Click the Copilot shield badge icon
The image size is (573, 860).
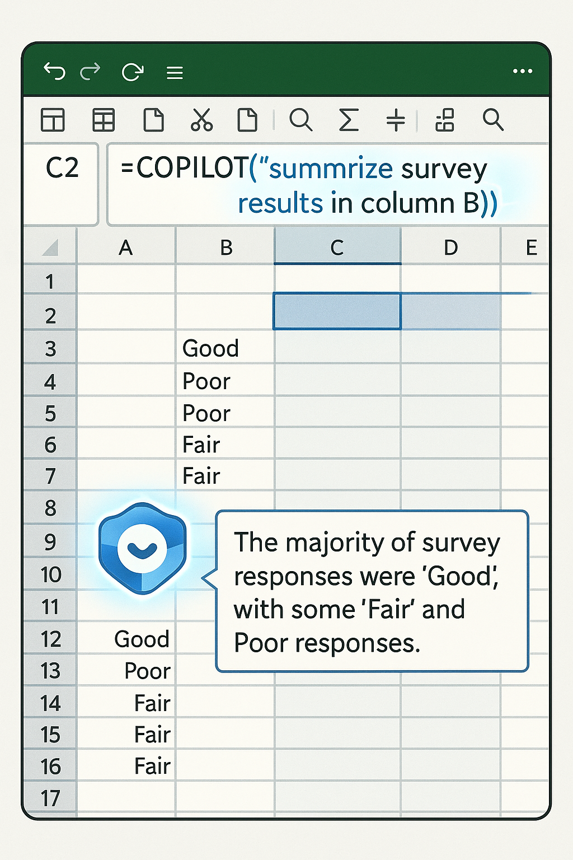click(x=142, y=548)
